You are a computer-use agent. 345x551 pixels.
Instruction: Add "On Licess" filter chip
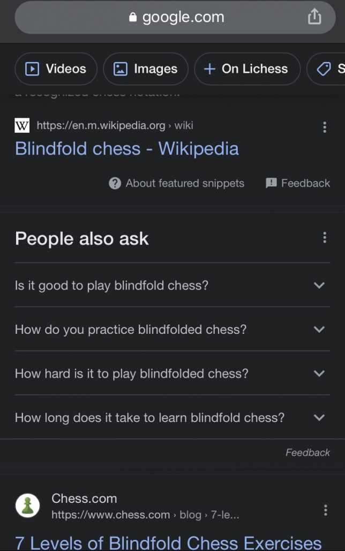[x=247, y=69]
